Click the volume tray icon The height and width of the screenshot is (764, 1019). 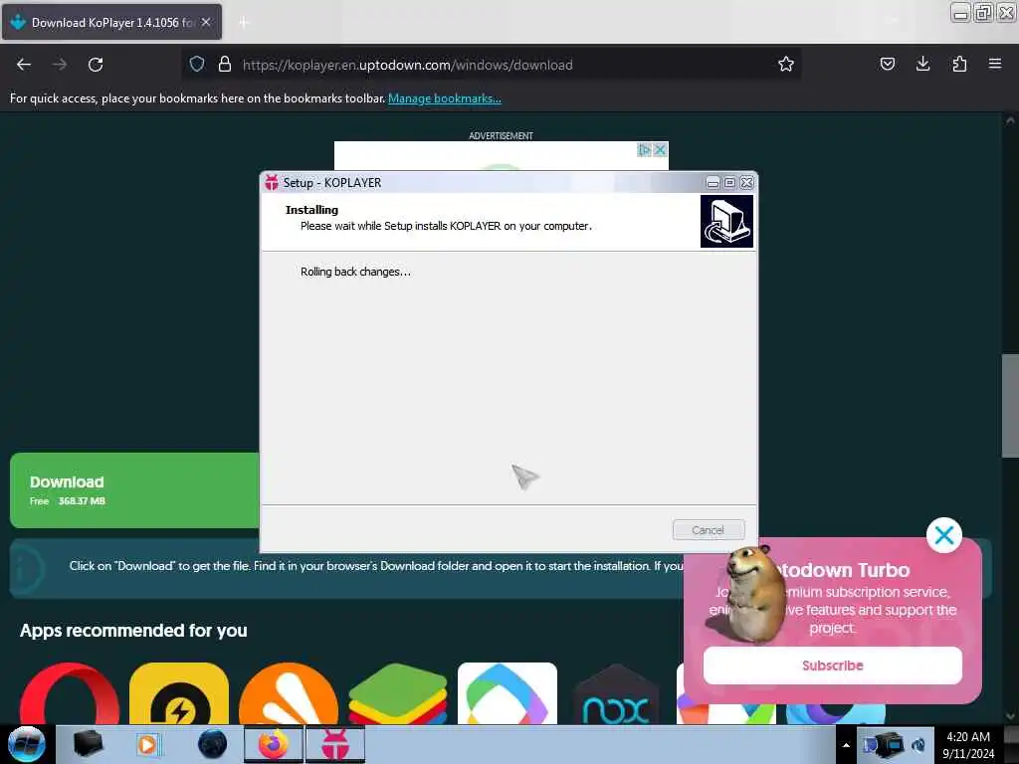[918, 745]
